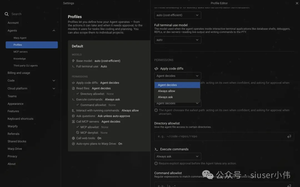The image size is (300, 187).
Task: Open Billing and usage settings
Action: (x=19, y=73)
